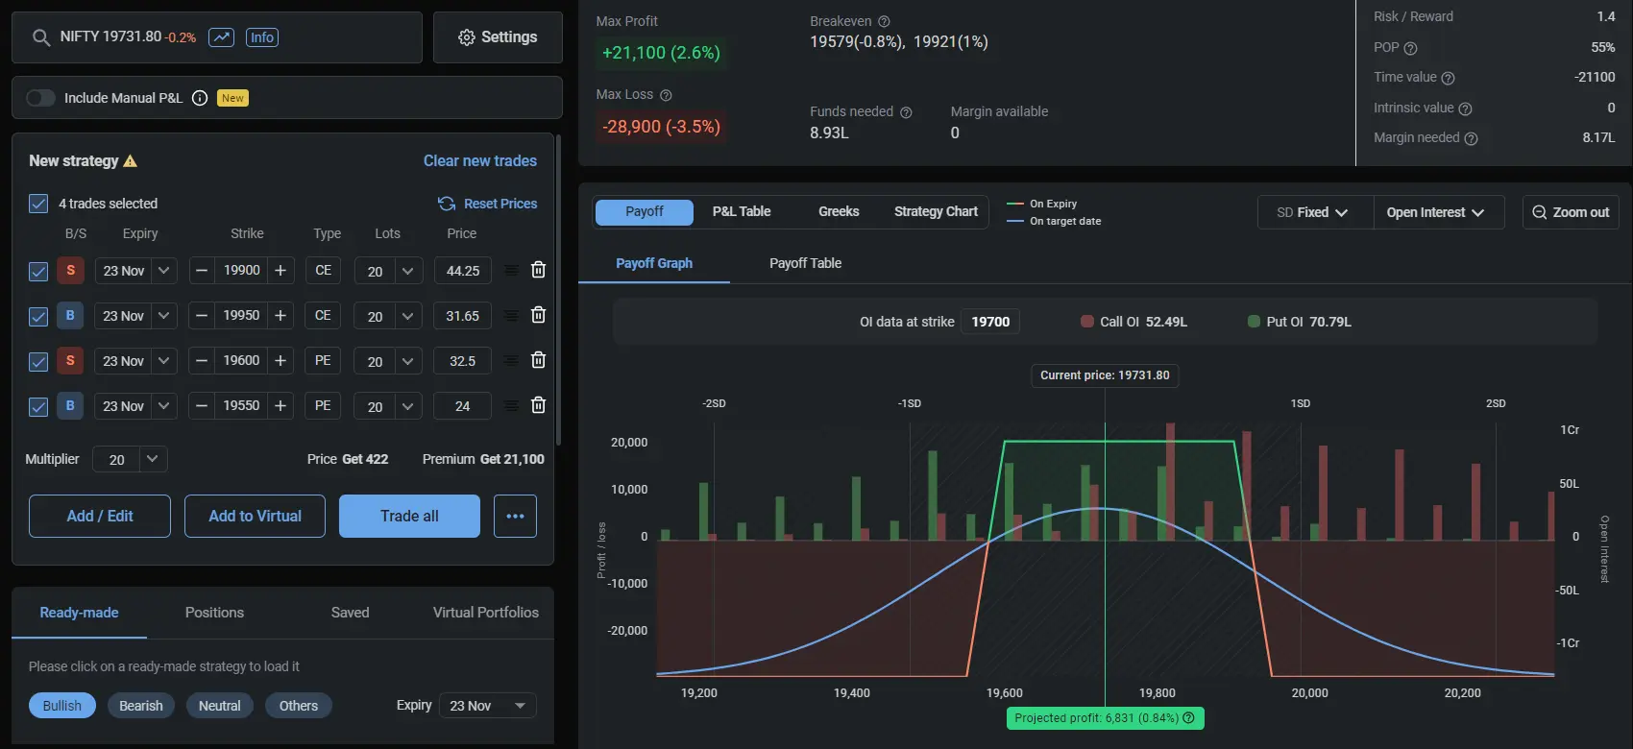This screenshot has width=1633, height=749.
Task: Open Expiry 23 Nov dropdown in ready-made section
Action: 487,706
